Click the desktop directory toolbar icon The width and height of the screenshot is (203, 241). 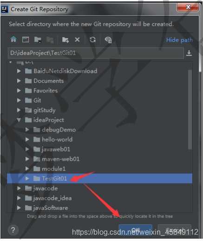[26, 39]
